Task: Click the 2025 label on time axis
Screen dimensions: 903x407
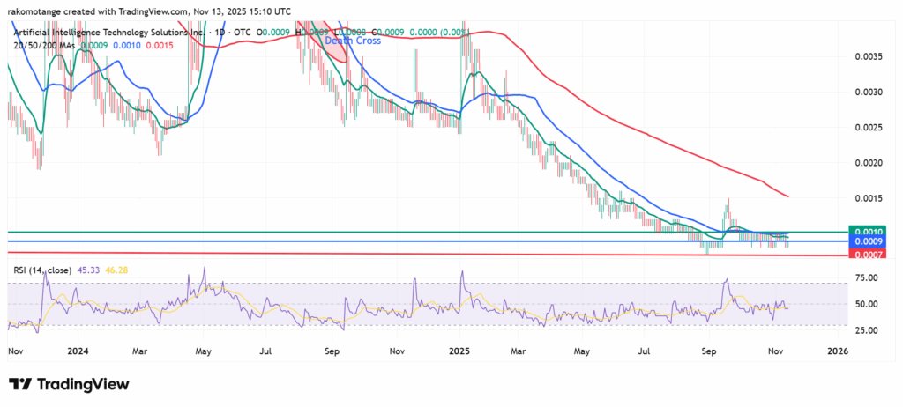Action: pos(461,350)
